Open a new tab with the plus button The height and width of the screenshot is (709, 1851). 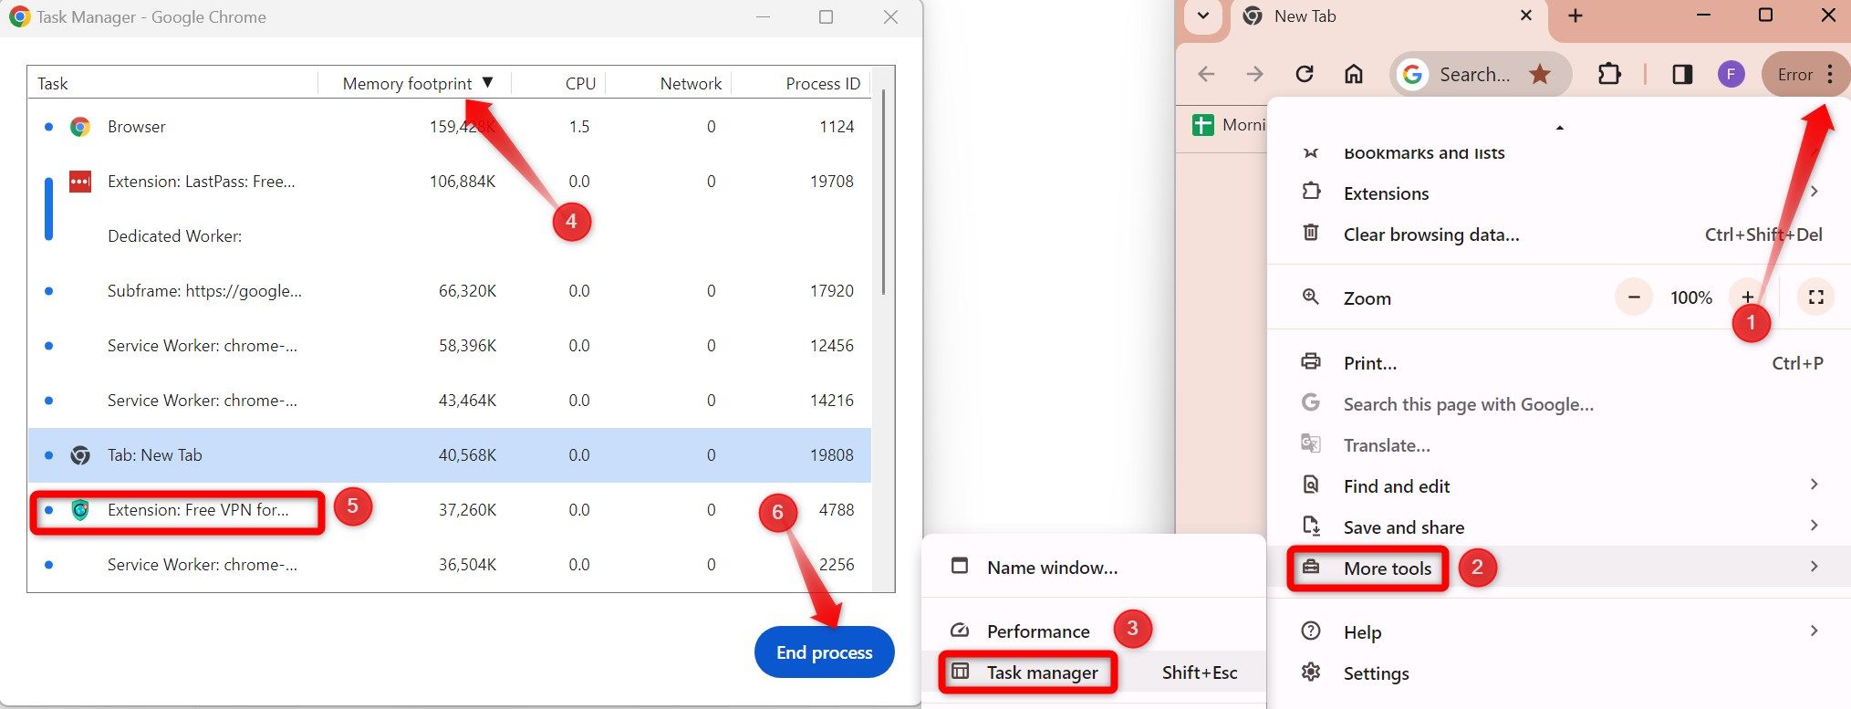(x=1575, y=16)
